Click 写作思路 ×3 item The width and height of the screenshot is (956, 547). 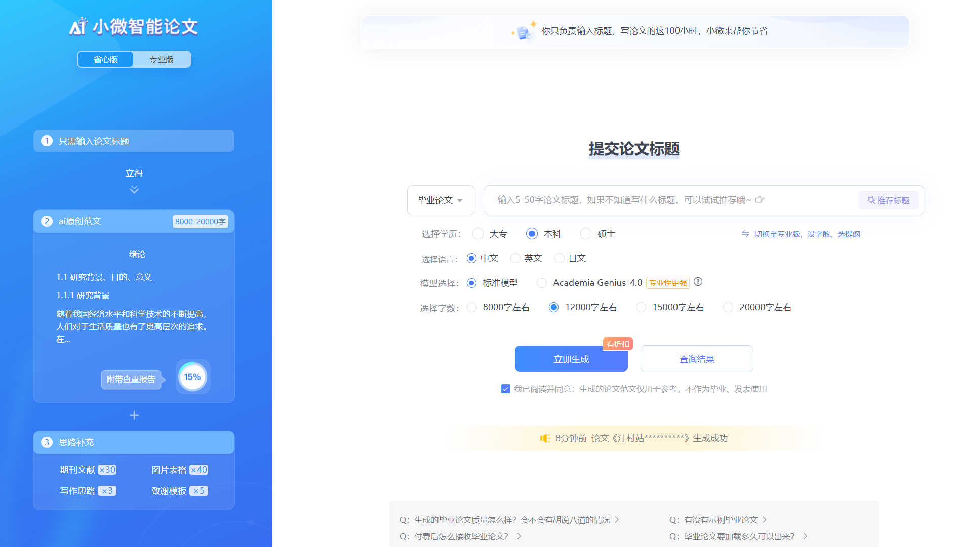coord(88,491)
